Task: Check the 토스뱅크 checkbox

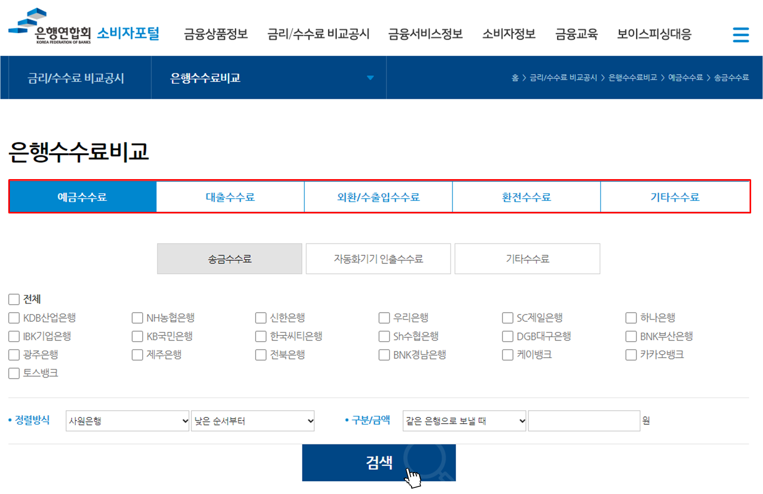Action: point(14,373)
